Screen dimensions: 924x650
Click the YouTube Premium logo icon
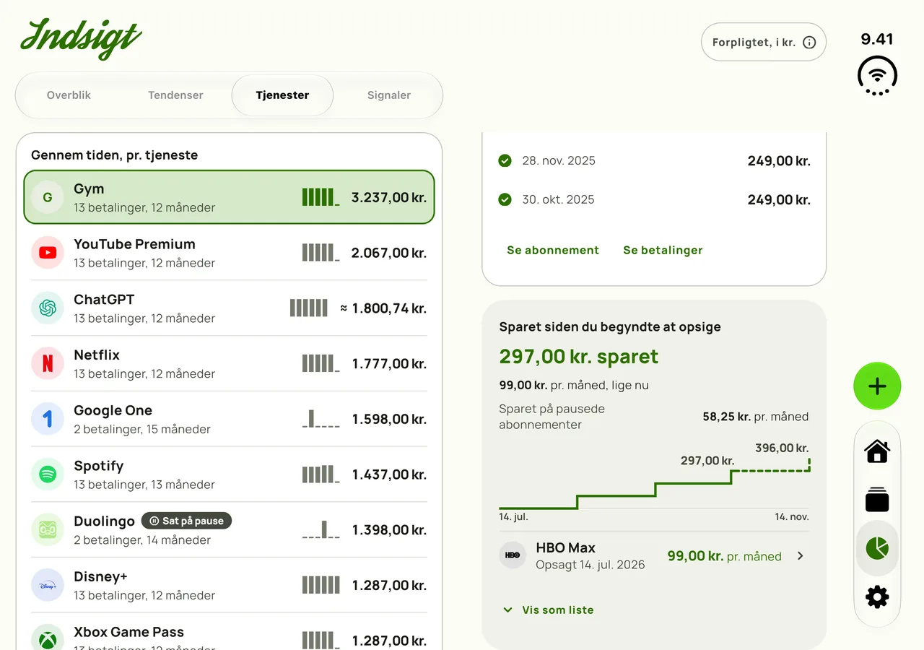[x=48, y=253]
